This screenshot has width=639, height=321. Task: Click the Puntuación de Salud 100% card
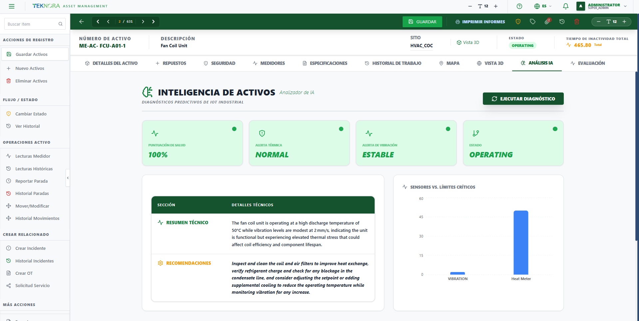pos(192,143)
